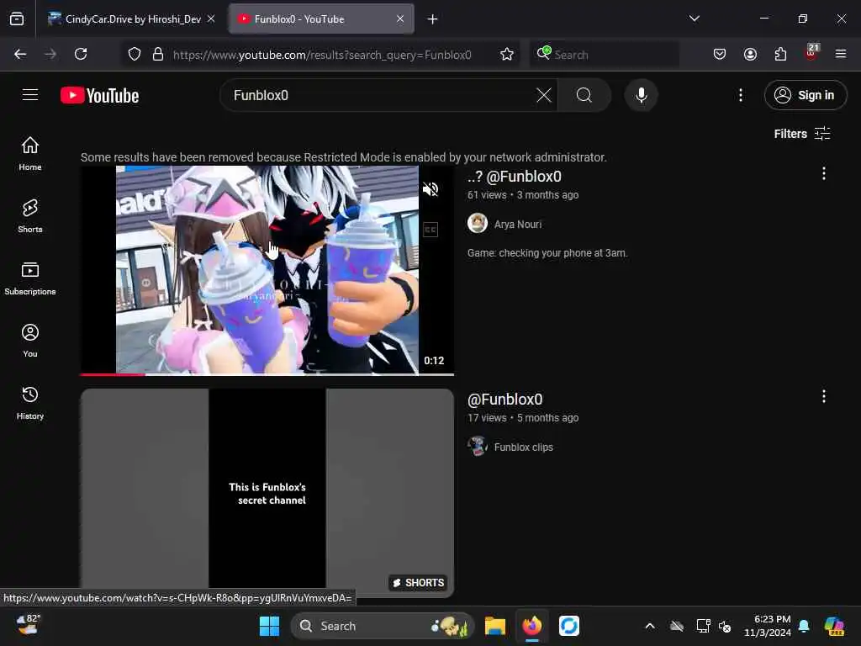861x646 pixels.
Task: Toggle closed captions on video preview
Action: pos(430,229)
